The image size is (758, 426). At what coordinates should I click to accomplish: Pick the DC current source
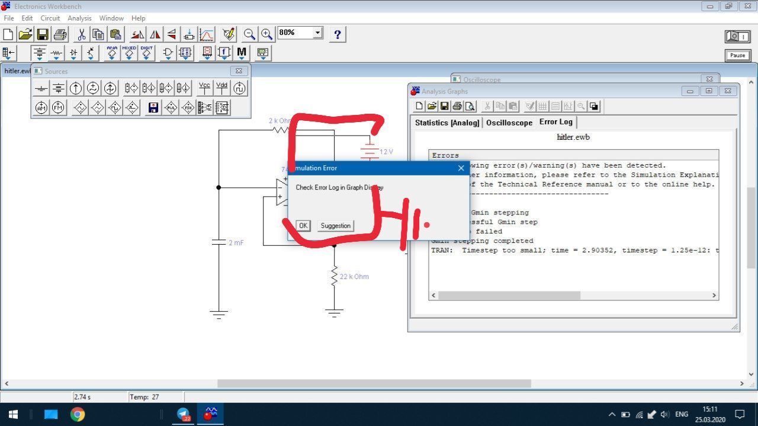coord(76,88)
